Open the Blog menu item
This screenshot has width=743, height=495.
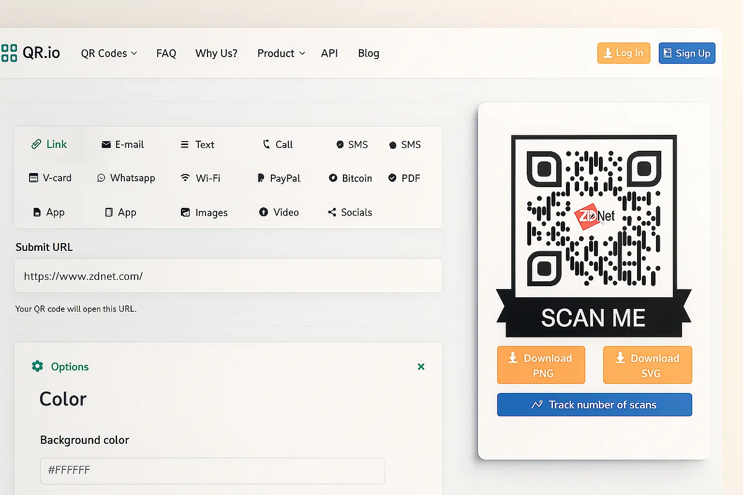pos(369,53)
